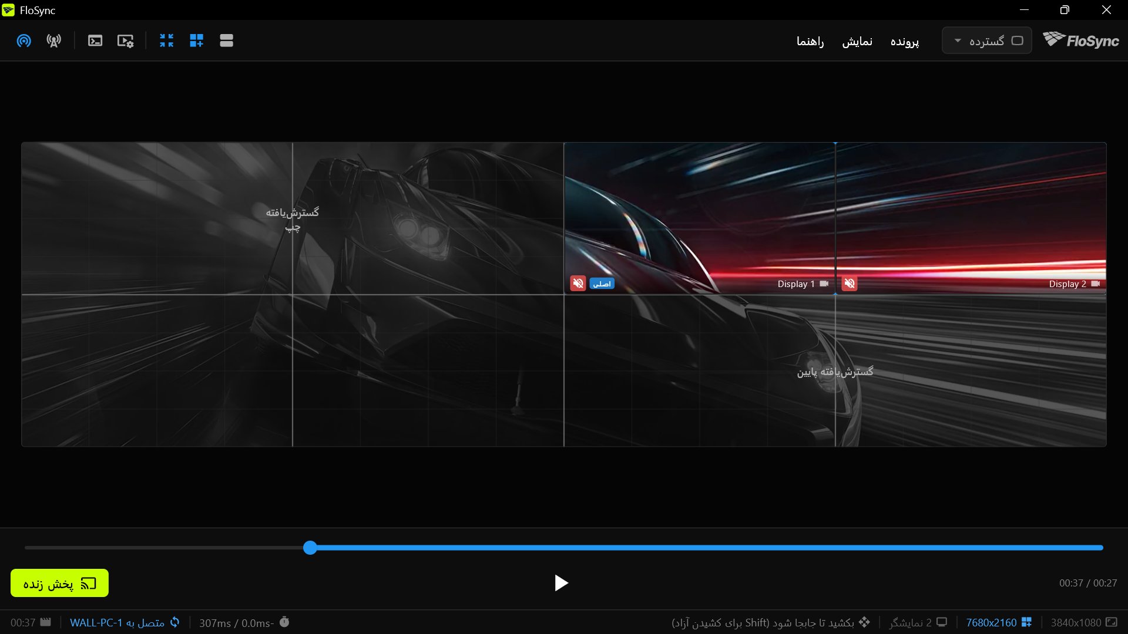This screenshot has height=634, width=1128.
Task: Click the move arrows hint icon
Action: pos(864,622)
